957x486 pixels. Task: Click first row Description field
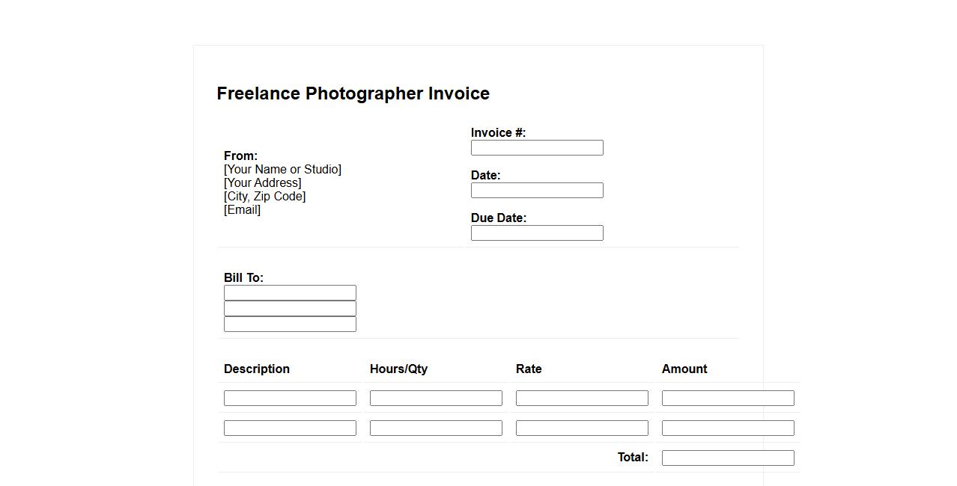tap(290, 399)
